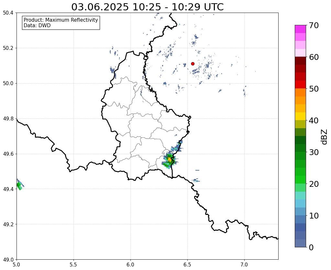Click the x-axis label 5.5

click(73, 265)
